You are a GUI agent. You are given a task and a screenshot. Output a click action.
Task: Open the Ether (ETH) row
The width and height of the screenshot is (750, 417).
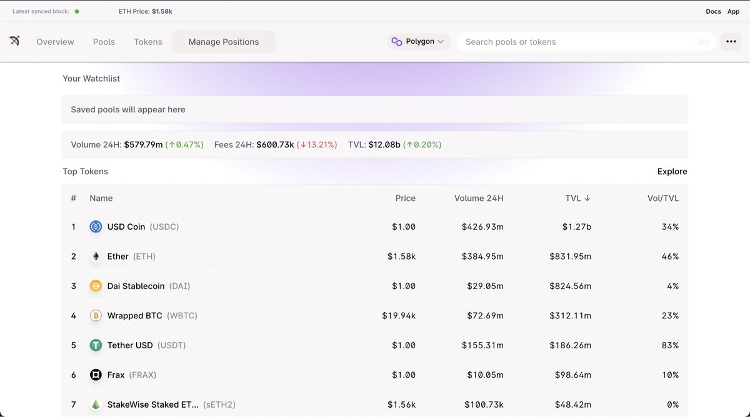point(375,257)
